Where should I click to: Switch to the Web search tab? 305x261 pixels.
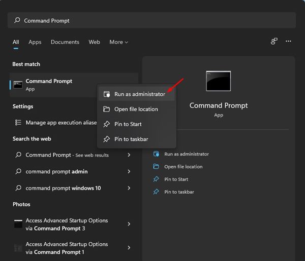95,42
